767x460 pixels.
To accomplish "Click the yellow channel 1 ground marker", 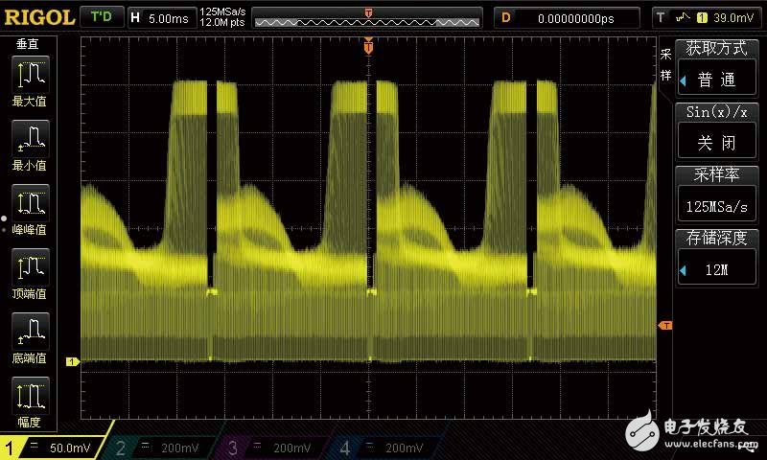I will click(x=71, y=361).
